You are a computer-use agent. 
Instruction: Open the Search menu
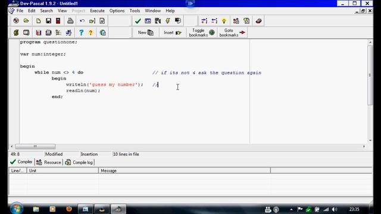[x=46, y=11]
